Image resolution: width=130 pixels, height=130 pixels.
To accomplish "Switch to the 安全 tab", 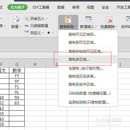I will coord(105,7).
